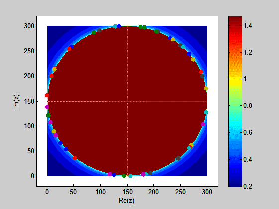The width and height of the screenshot is (279, 209).
Task: Click the Re(z) x-axis label
Action: point(126,200)
